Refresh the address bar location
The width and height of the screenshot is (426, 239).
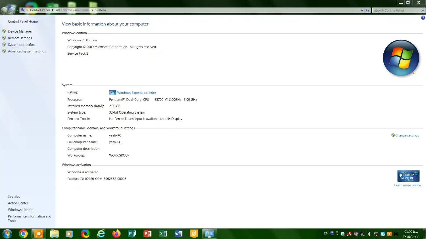point(367,10)
